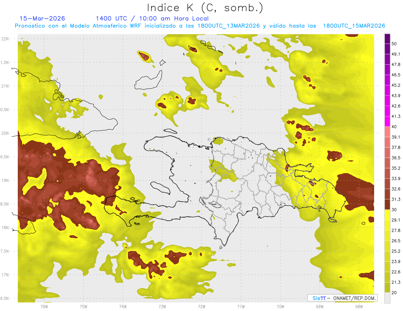Pick the "29.1" color scale value
This screenshot has width=403, height=311.
(396, 220)
